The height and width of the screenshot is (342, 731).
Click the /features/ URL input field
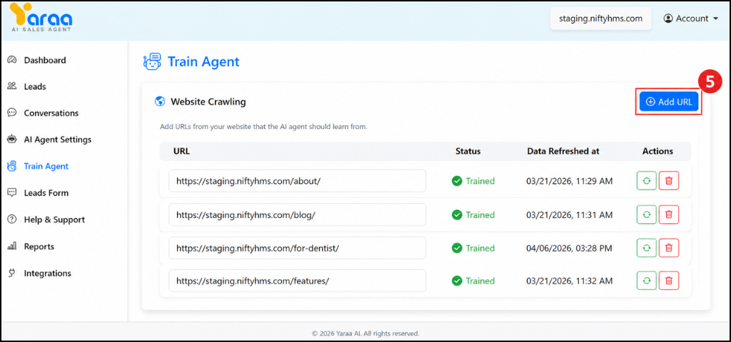pos(298,281)
